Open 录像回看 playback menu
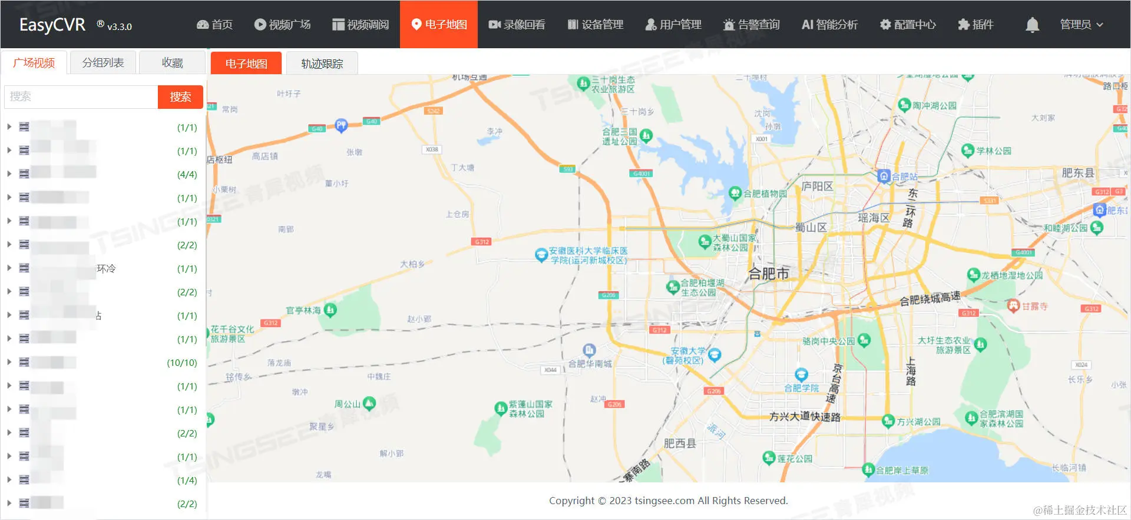The image size is (1131, 520). pos(517,24)
